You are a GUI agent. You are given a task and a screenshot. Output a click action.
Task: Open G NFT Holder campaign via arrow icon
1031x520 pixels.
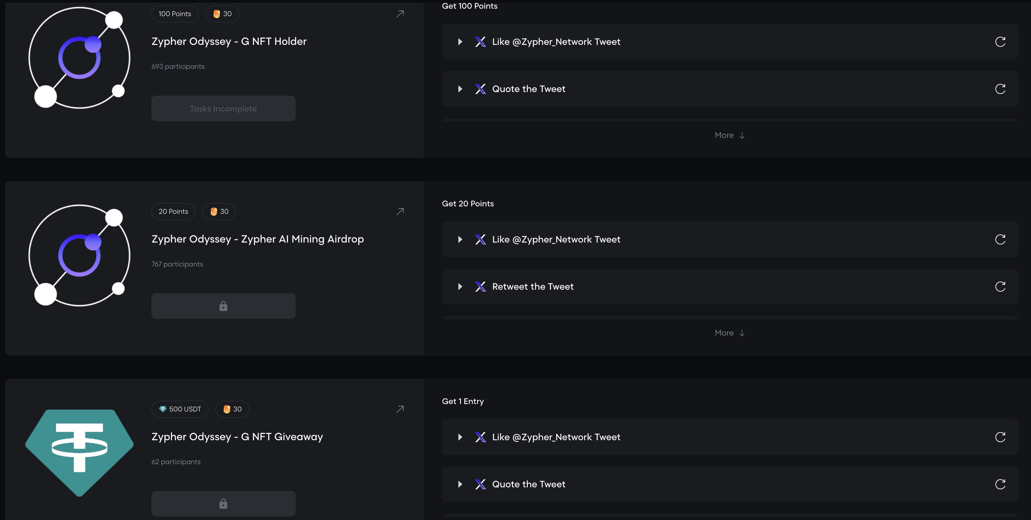click(x=400, y=14)
